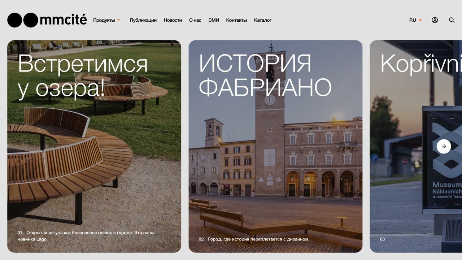Go to Публикации page
This screenshot has width=462, height=260.
pos(143,20)
